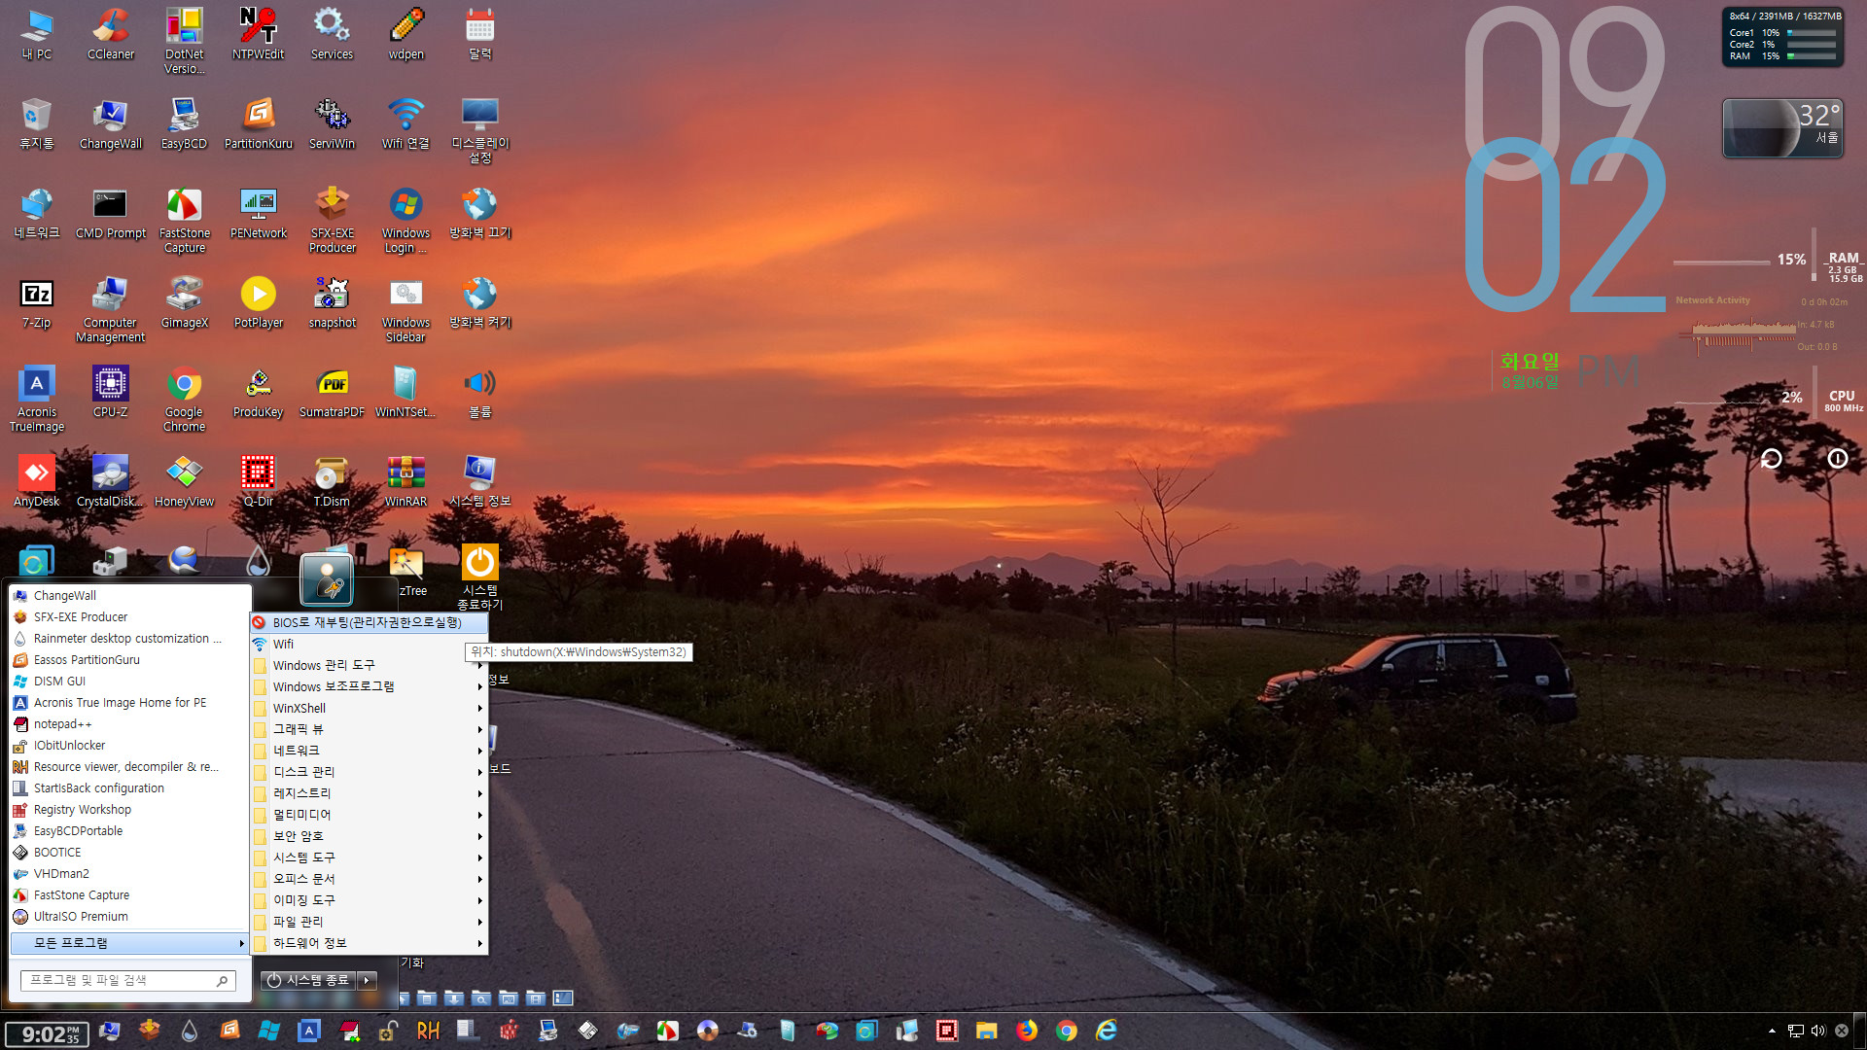This screenshot has width=1867, height=1050.
Task: Launch GimageX desktop icon
Action: coord(184,303)
